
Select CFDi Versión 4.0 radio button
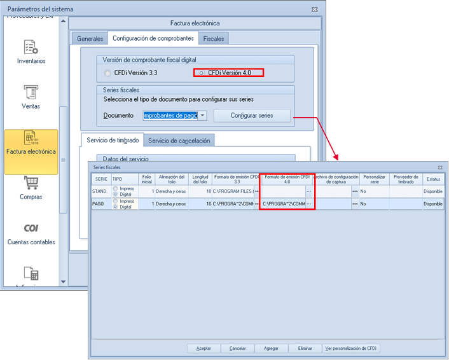[202, 73]
